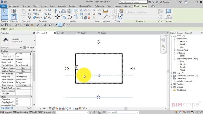The height and width of the screenshot is (114, 203).
Task: Open the Architecture ribbon tab
Action: point(14,6)
